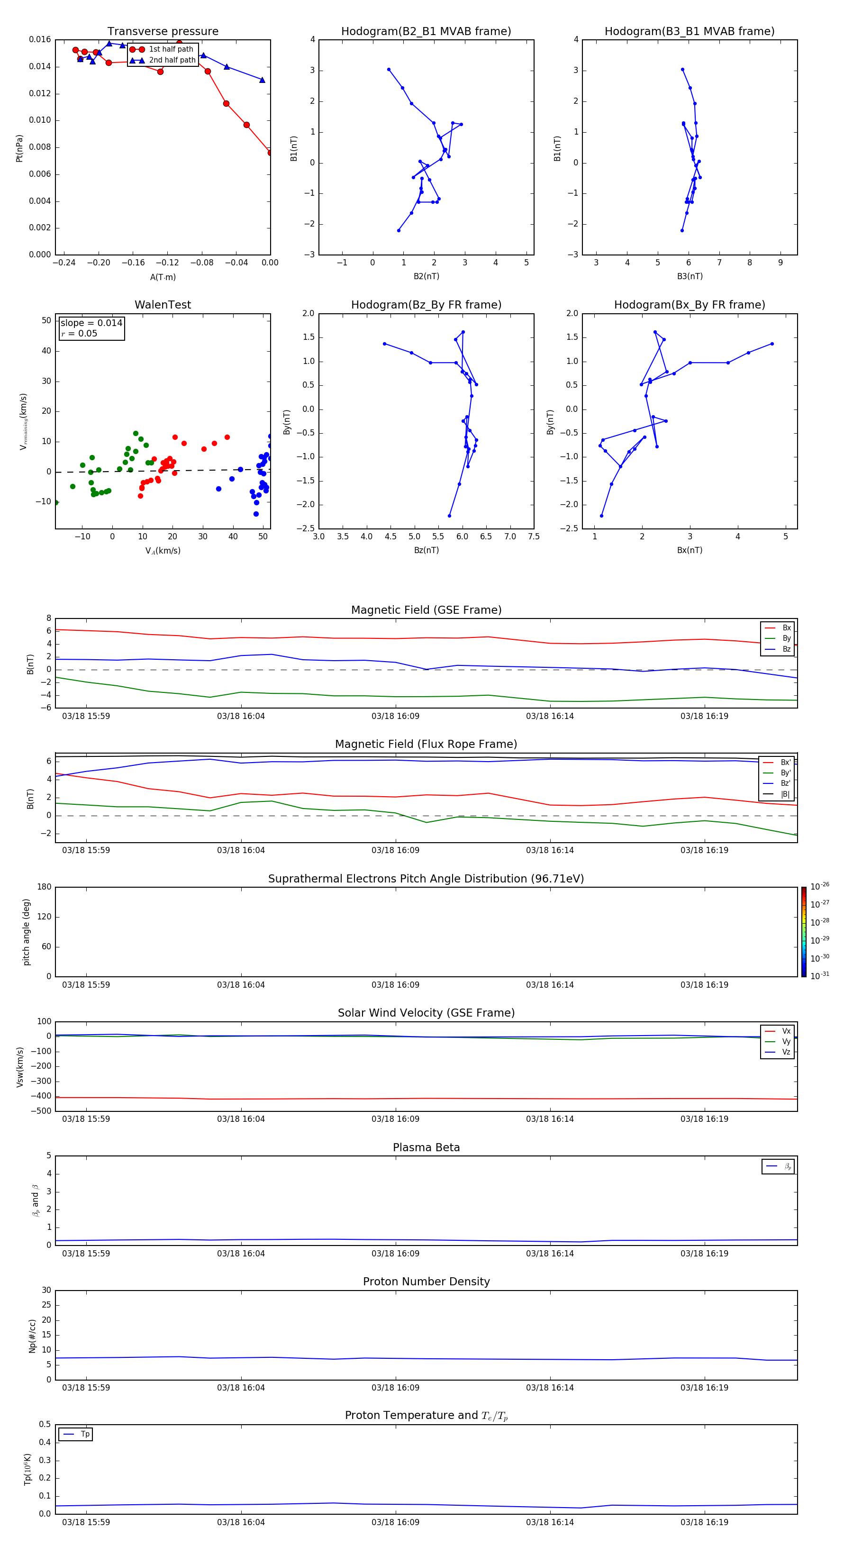Click the 'r = 0.05' annotation text
853x1564 pixels.
tap(79, 333)
